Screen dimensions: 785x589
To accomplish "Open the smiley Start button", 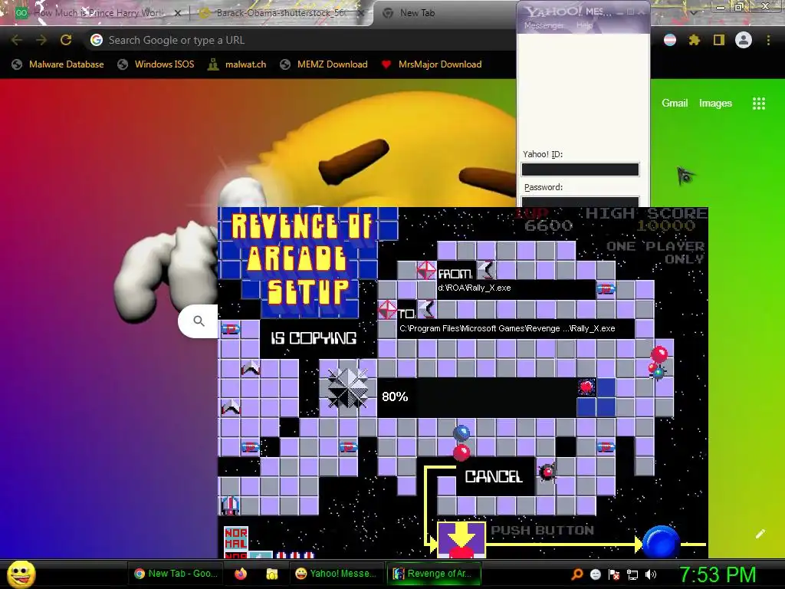I will pyautogui.click(x=21, y=574).
